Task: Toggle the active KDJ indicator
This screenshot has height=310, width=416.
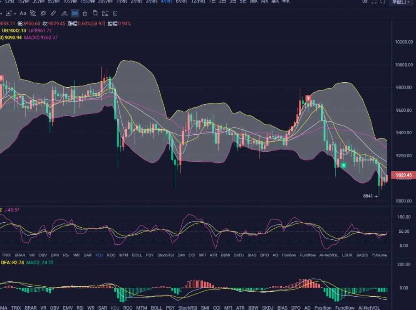Action: [x=99, y=255]
